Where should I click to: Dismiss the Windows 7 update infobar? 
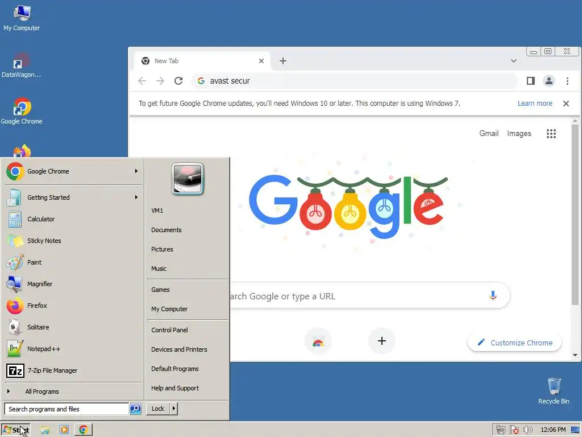pyautogui.click(x=566, y=104)
